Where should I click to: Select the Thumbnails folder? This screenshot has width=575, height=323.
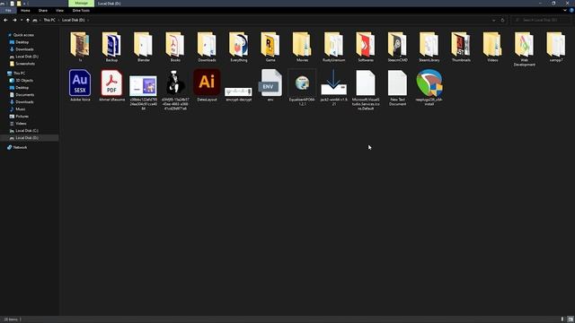point(461,47)
